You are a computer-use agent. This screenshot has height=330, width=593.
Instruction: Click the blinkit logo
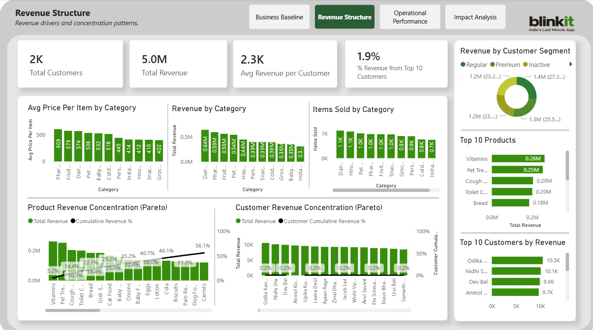coord(550,16)
